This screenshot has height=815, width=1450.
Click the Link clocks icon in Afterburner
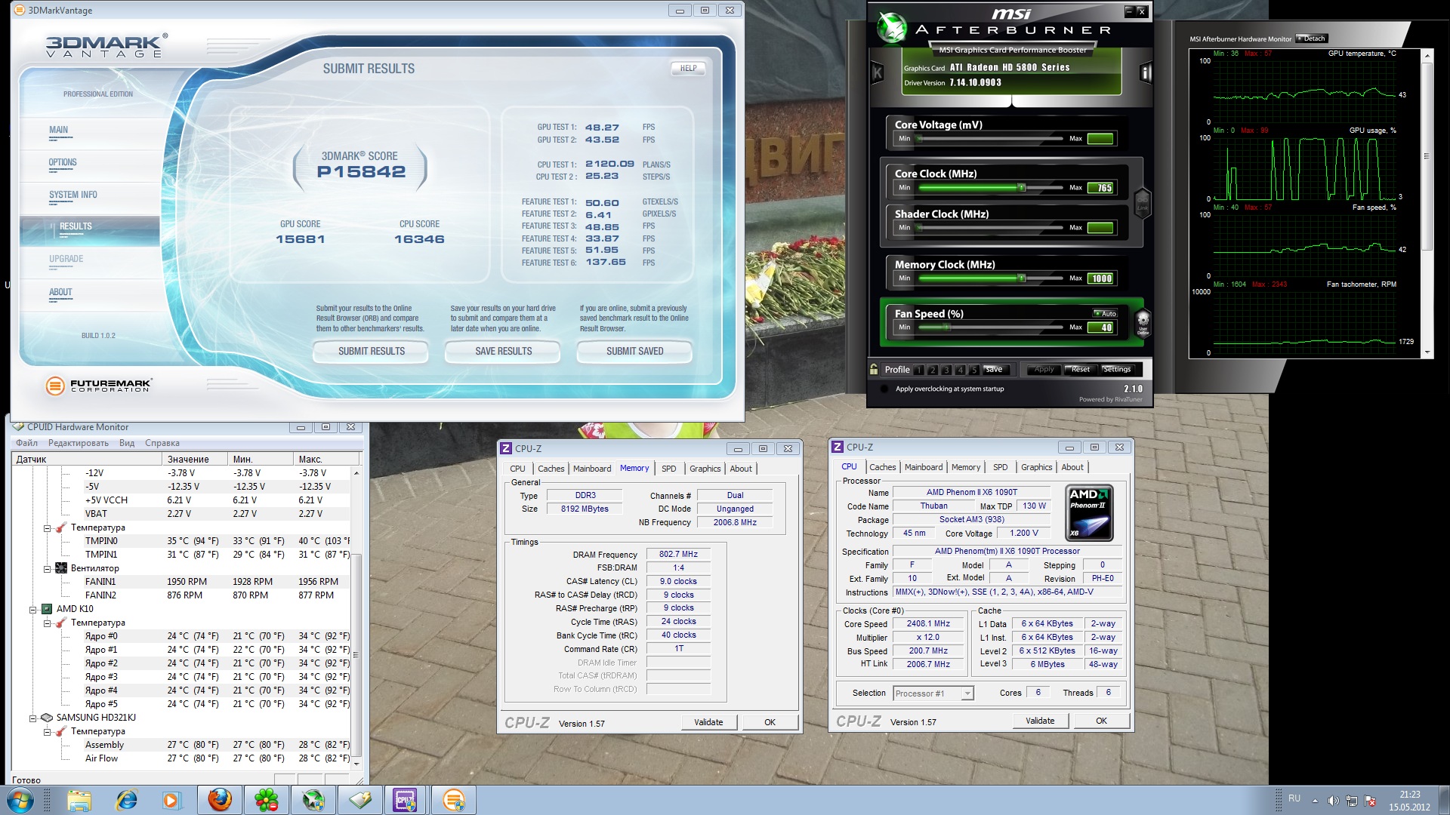point(1142,202)
